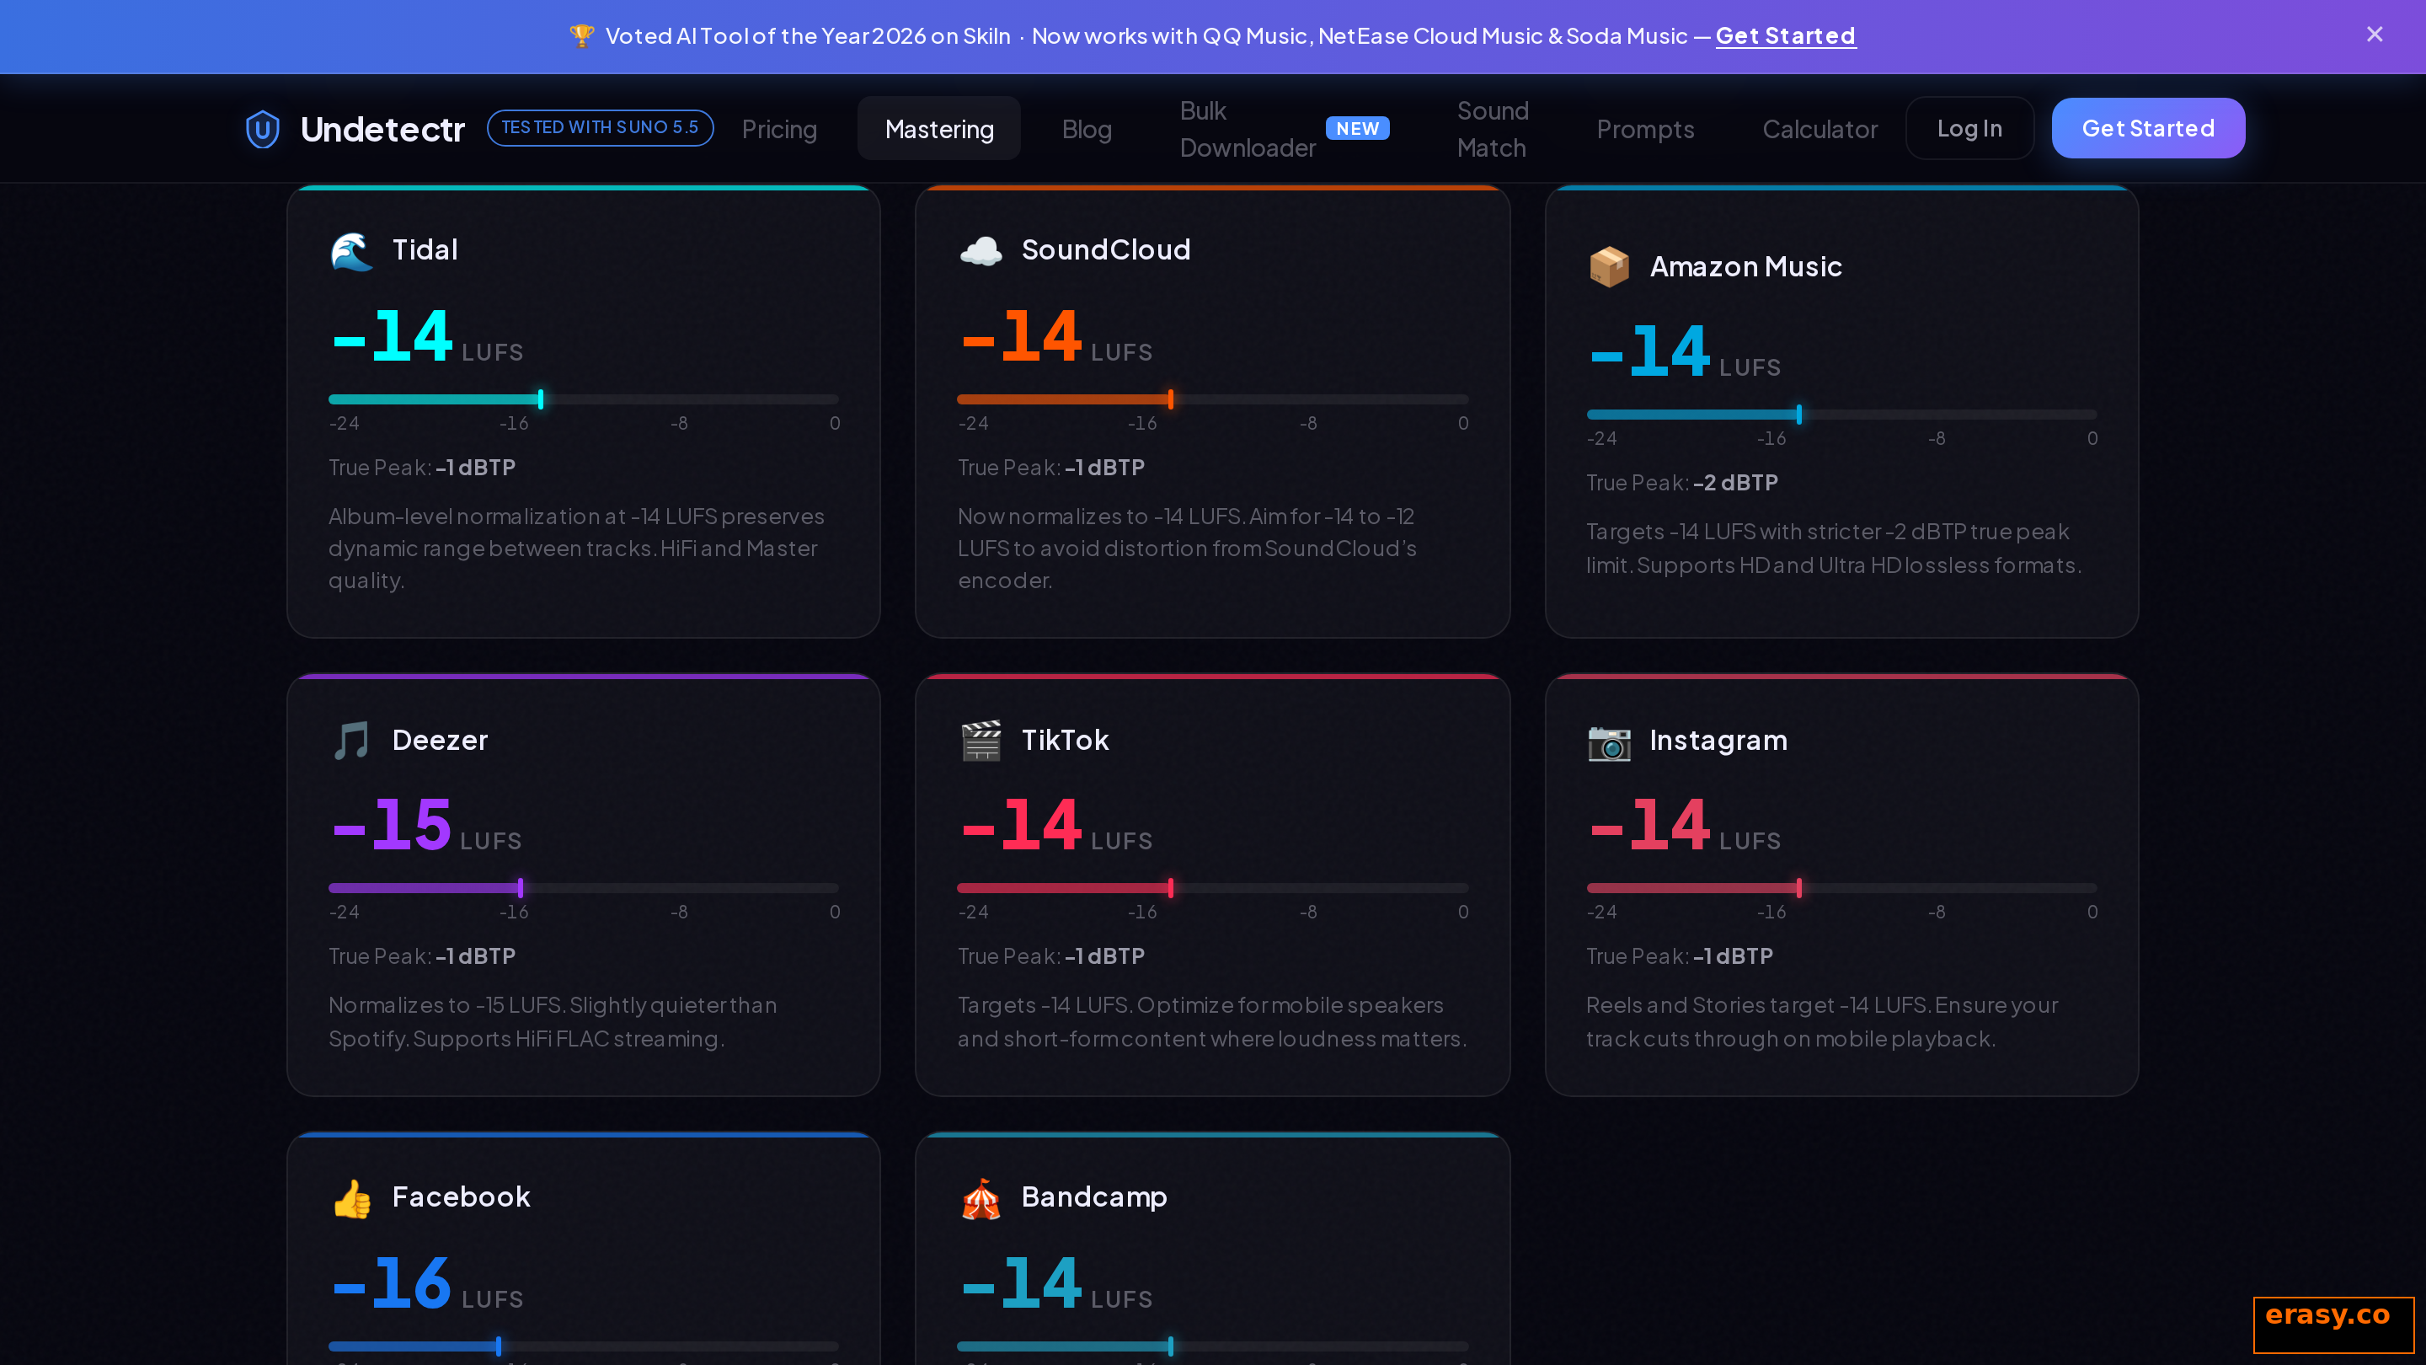Click the blue Get Started button
The height and width of the screenshot is (1365, 2426).
pos(2147,129)
